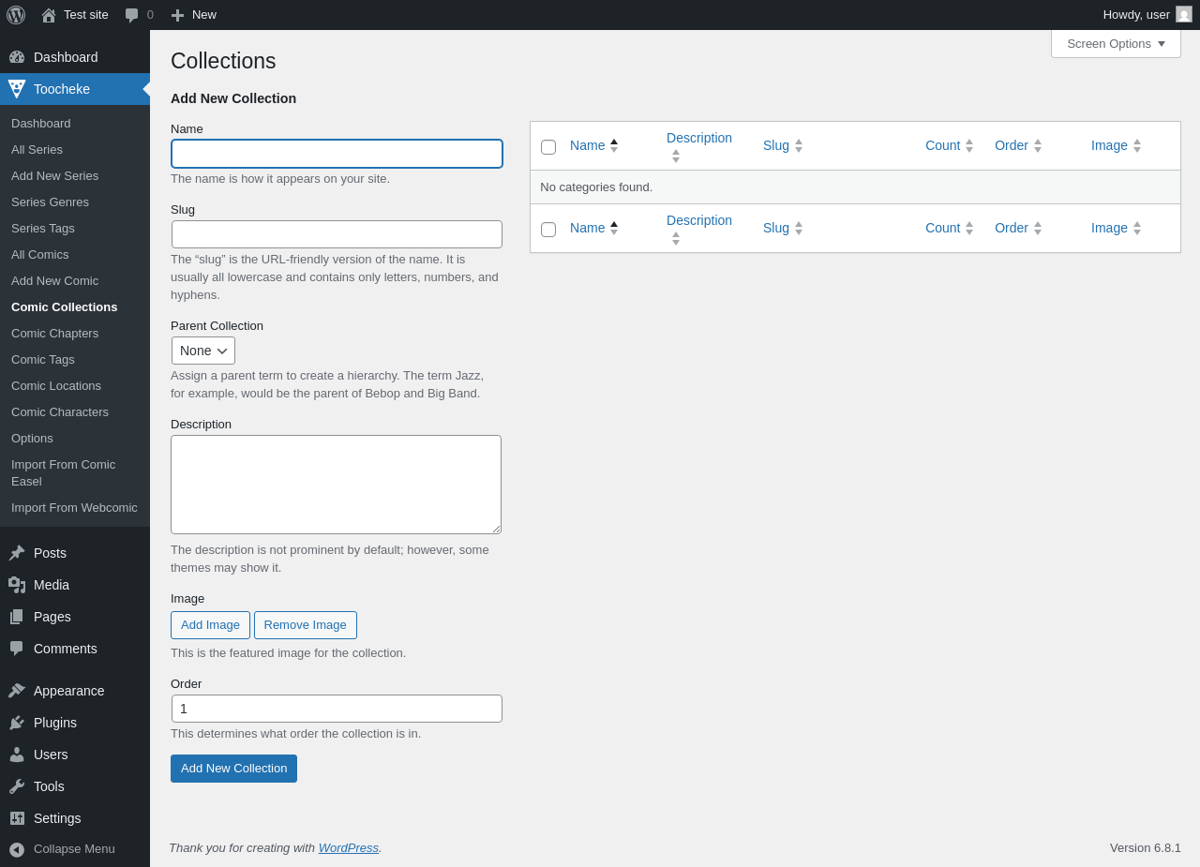1200x867 pixels.
Task: Go to Add New Series in sidebar
Action: (x=54, y=176)
